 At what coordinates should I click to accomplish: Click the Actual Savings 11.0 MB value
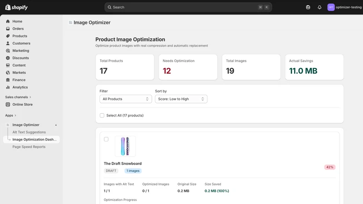[x=303, y=71]
